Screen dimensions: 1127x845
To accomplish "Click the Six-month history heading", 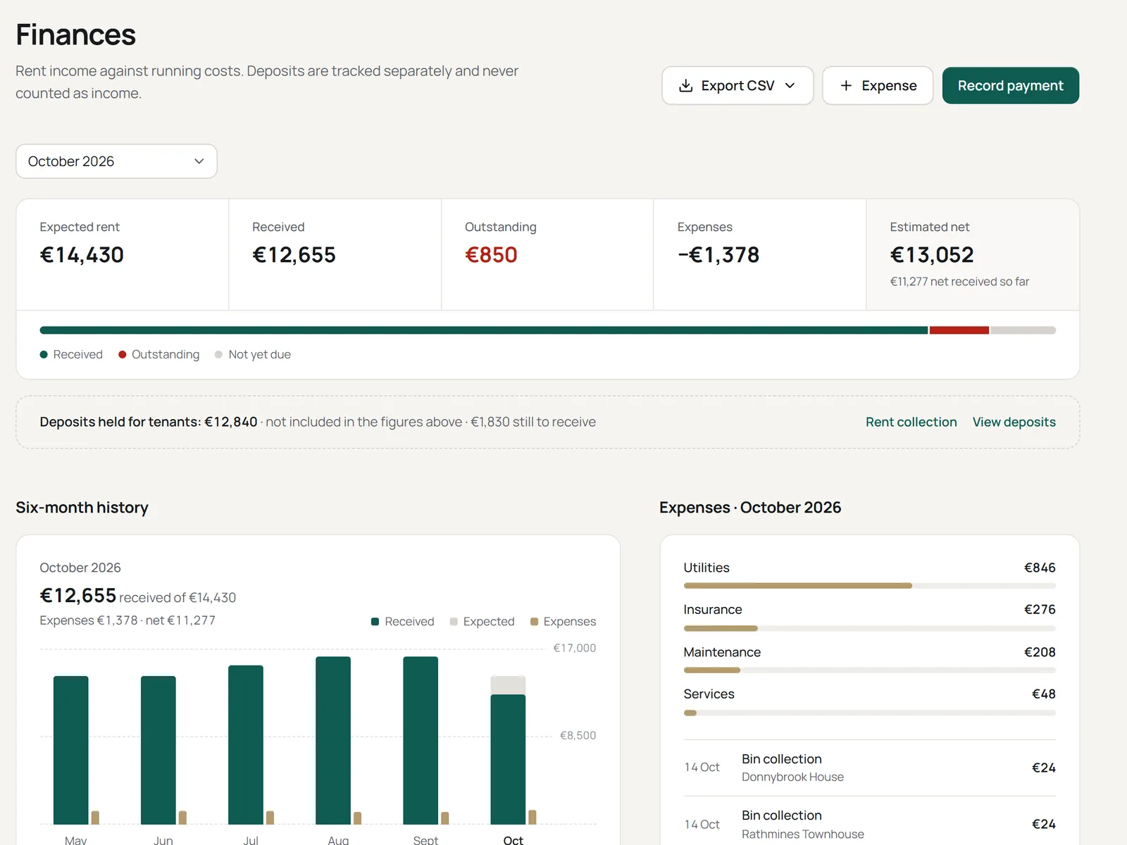I will pos(82,508).
